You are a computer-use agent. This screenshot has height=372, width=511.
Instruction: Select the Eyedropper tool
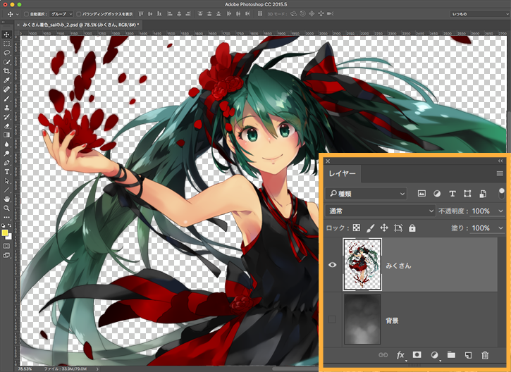click(6, 80)
